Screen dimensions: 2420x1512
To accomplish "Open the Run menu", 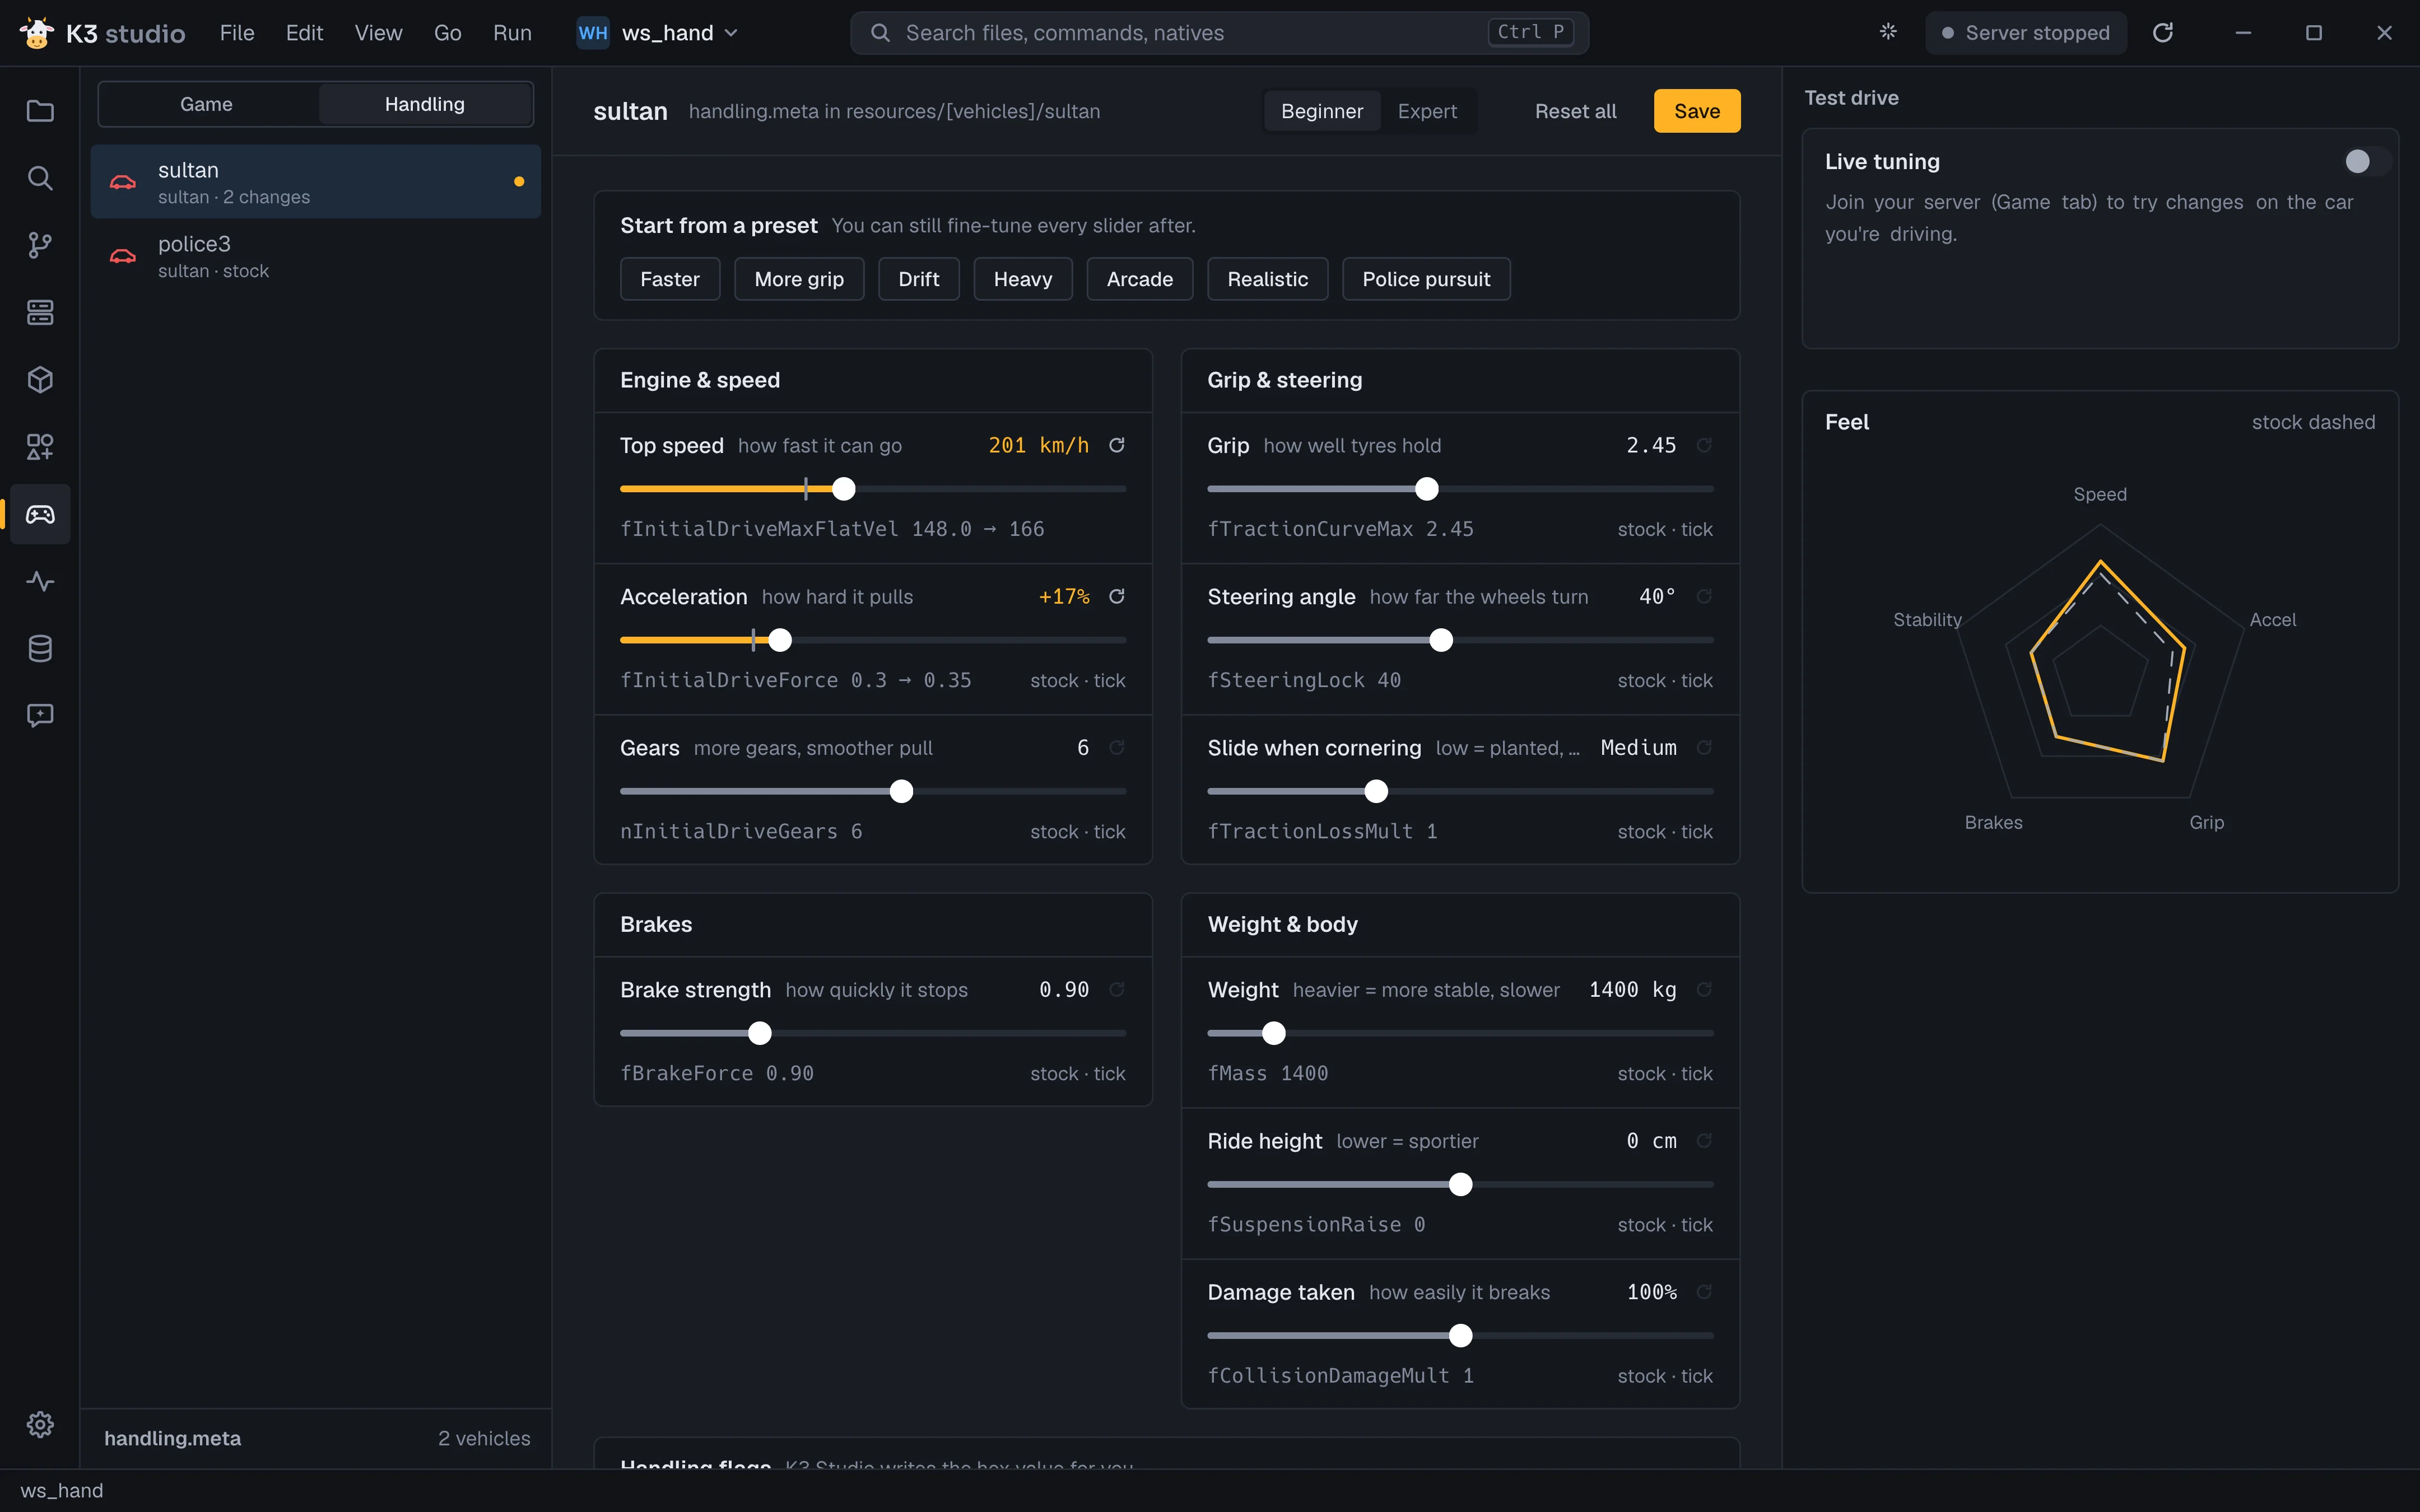I will pos(512,33).
